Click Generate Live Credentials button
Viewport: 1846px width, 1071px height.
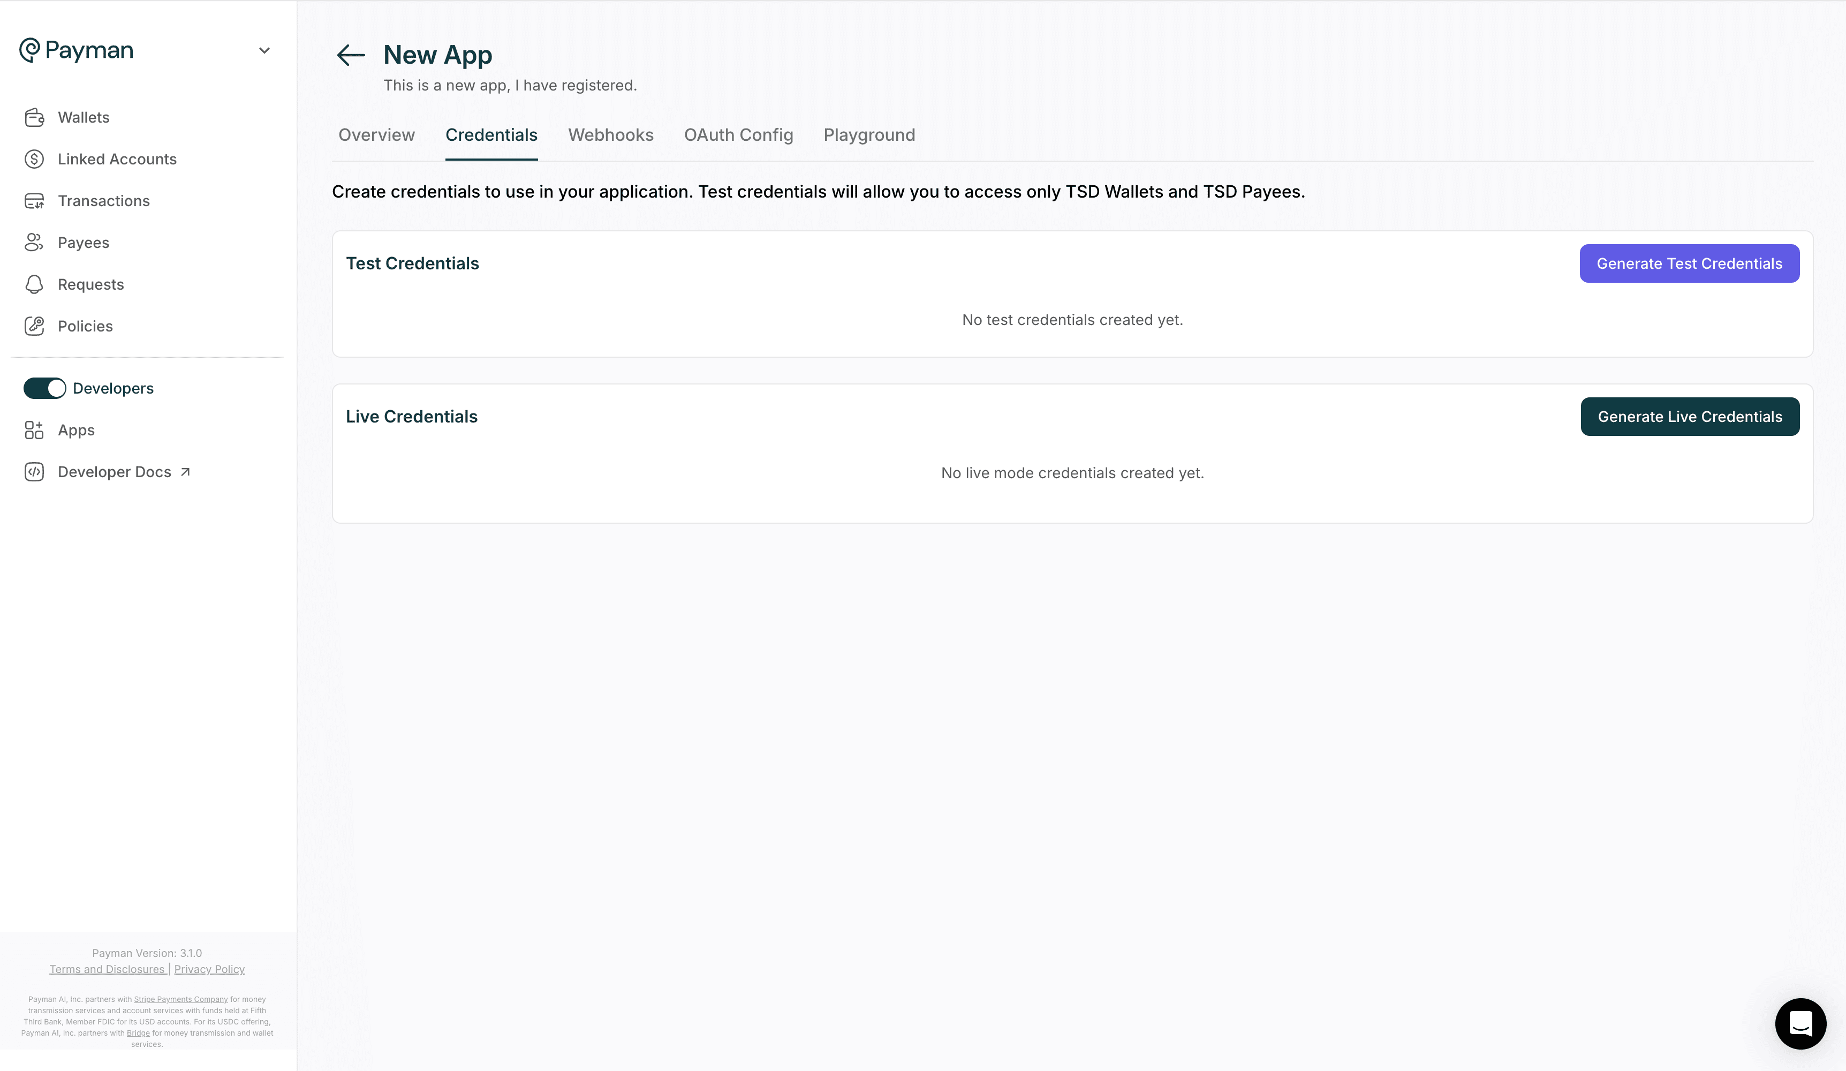1689,416
